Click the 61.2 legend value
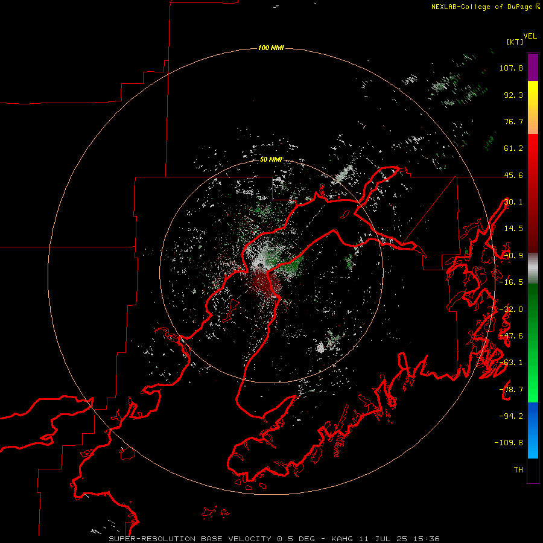The width and height of the screenshot is (543, 543). point(513,148)
